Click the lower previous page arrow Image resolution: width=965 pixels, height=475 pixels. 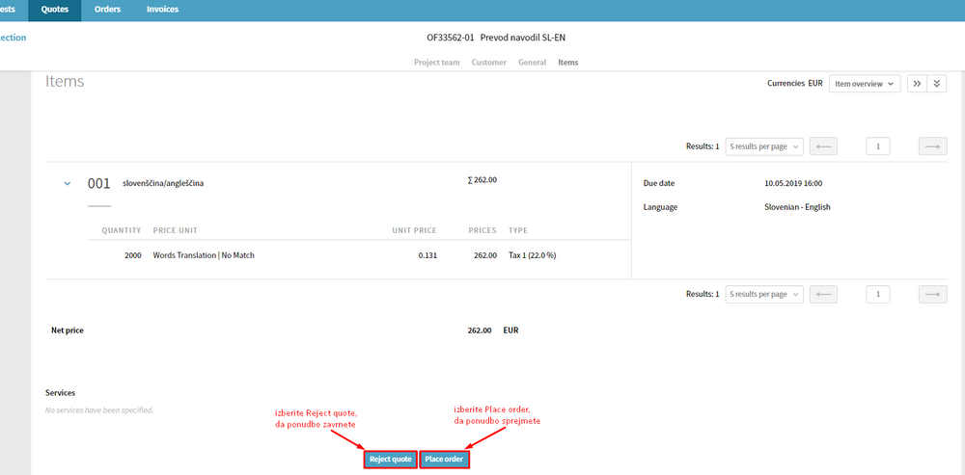pyautogui.click(x=823, y=294)
